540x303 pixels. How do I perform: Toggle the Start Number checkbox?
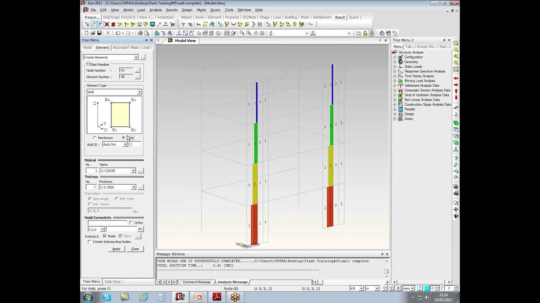88,64
